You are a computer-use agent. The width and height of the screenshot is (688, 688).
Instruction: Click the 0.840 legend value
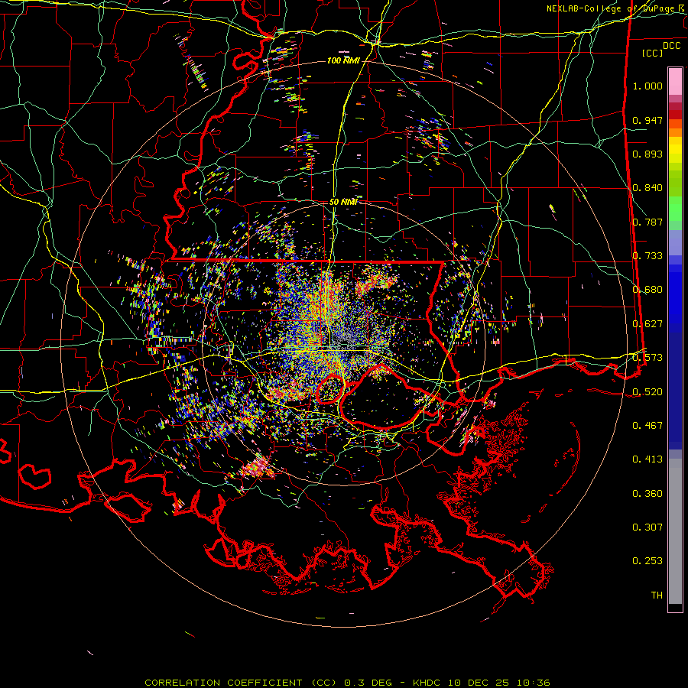point(647,188)
